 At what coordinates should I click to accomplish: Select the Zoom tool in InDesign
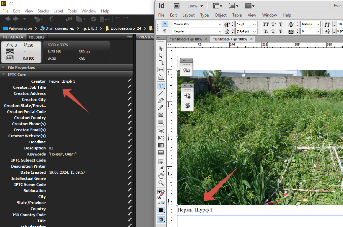pos(161,183)
